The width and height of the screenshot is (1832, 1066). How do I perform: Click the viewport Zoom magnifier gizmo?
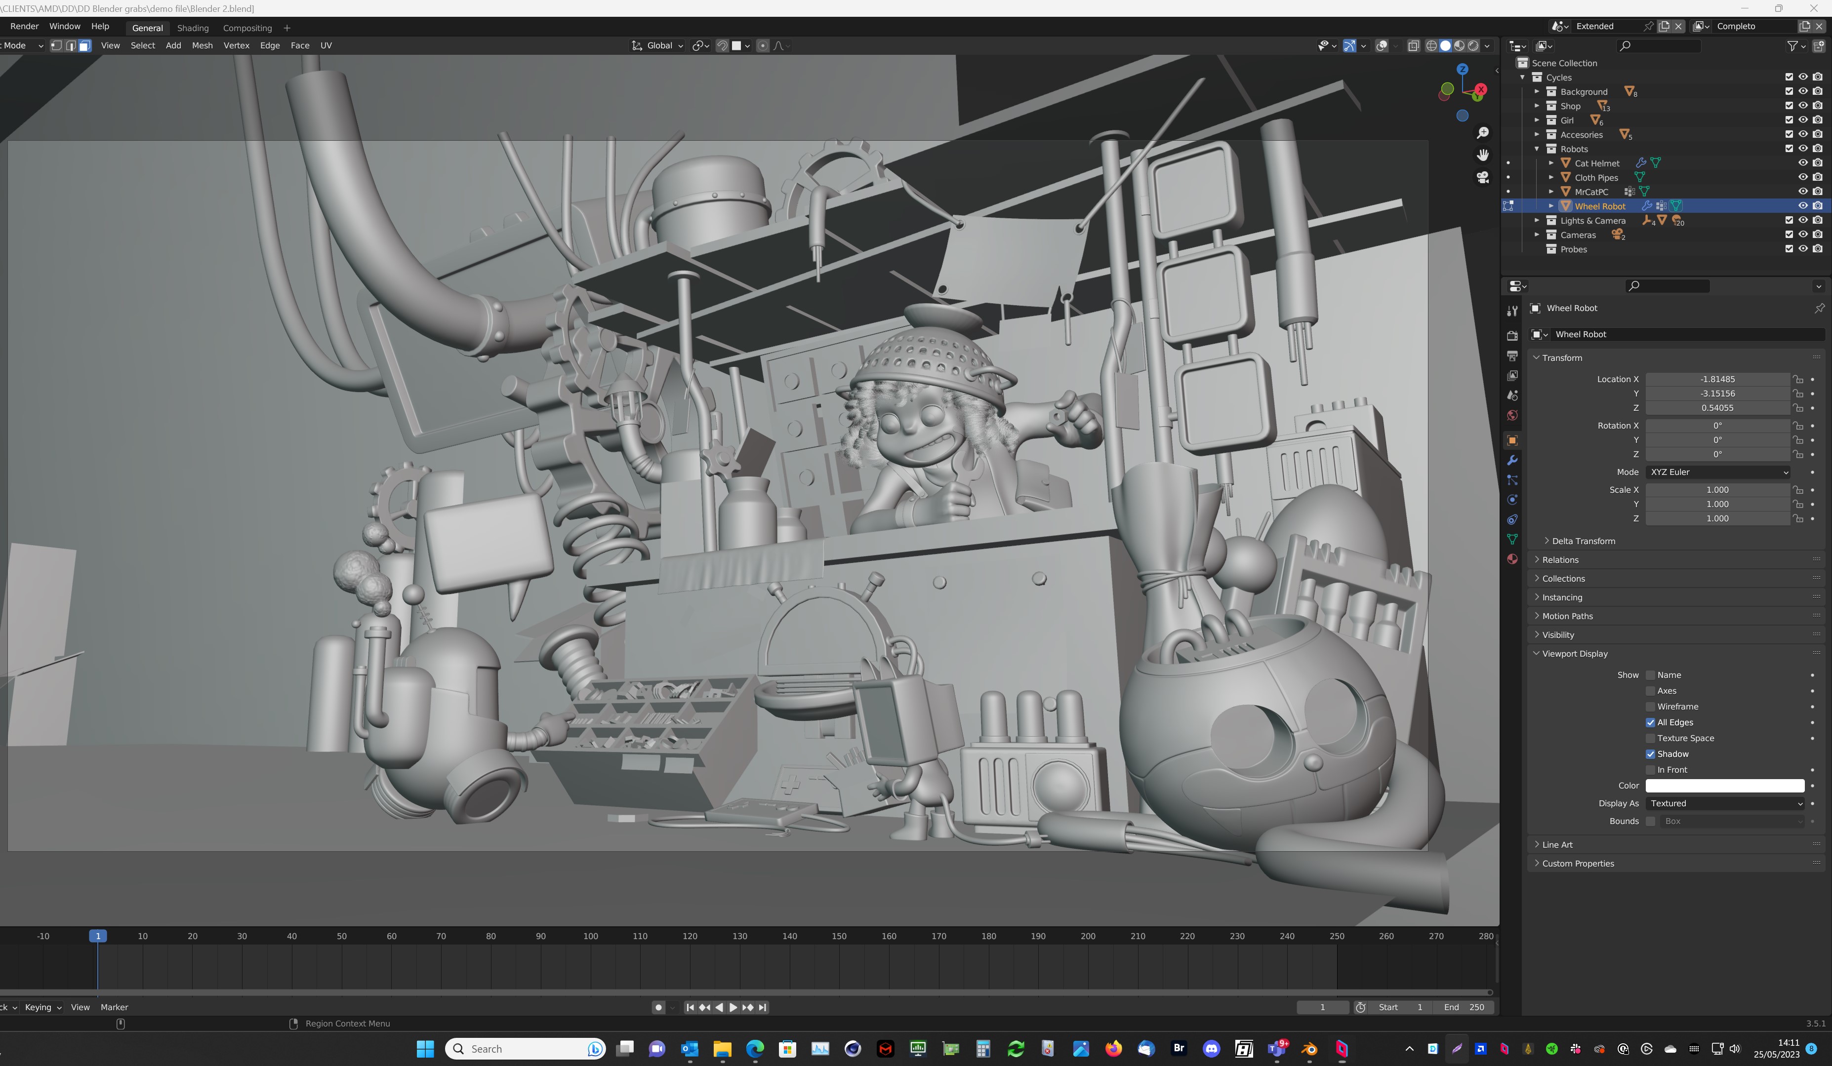click(x=1482, y=133)
